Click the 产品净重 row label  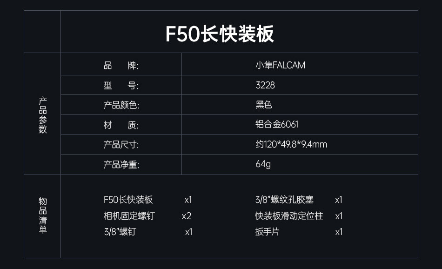121,164
